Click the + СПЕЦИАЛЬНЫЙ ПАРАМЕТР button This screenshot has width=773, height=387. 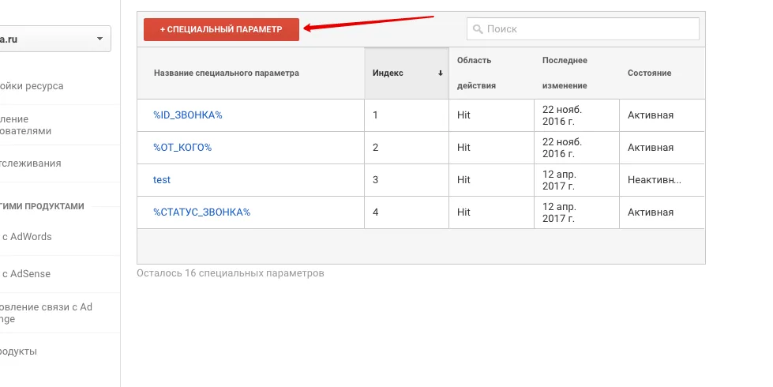[221, 29]
